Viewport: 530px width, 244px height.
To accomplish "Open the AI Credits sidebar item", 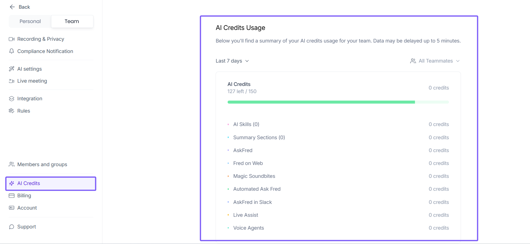I will tap(29, 184).
